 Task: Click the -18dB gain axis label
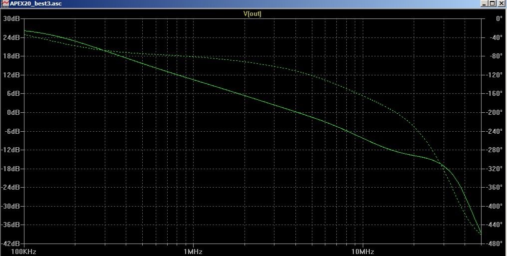[10, 169]
